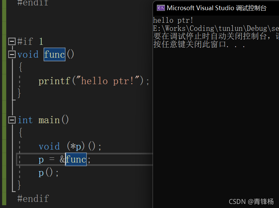Click the green change margin beside #if 1
Viewport: 279px width, 208px height.
(x=4, y=41)
